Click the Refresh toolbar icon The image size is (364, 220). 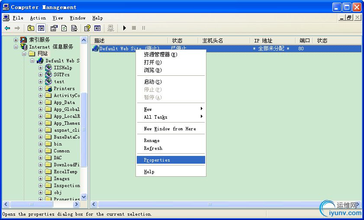pos(64,28)
